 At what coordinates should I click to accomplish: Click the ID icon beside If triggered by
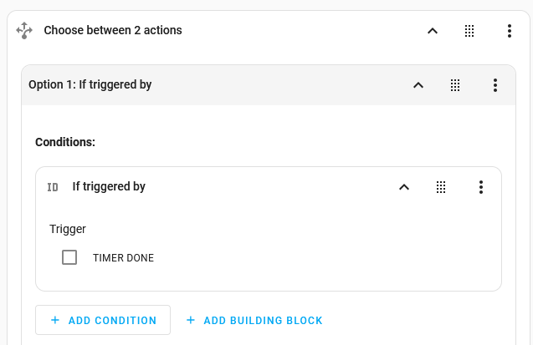53,187
